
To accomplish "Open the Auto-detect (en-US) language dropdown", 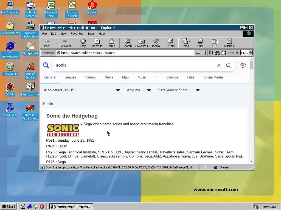I will point(82,90).
